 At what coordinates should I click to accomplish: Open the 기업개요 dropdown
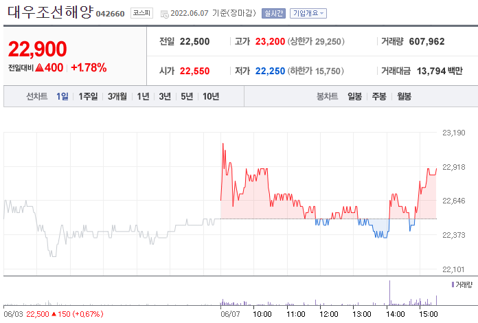pyautogui.click(x=308, y=14)
